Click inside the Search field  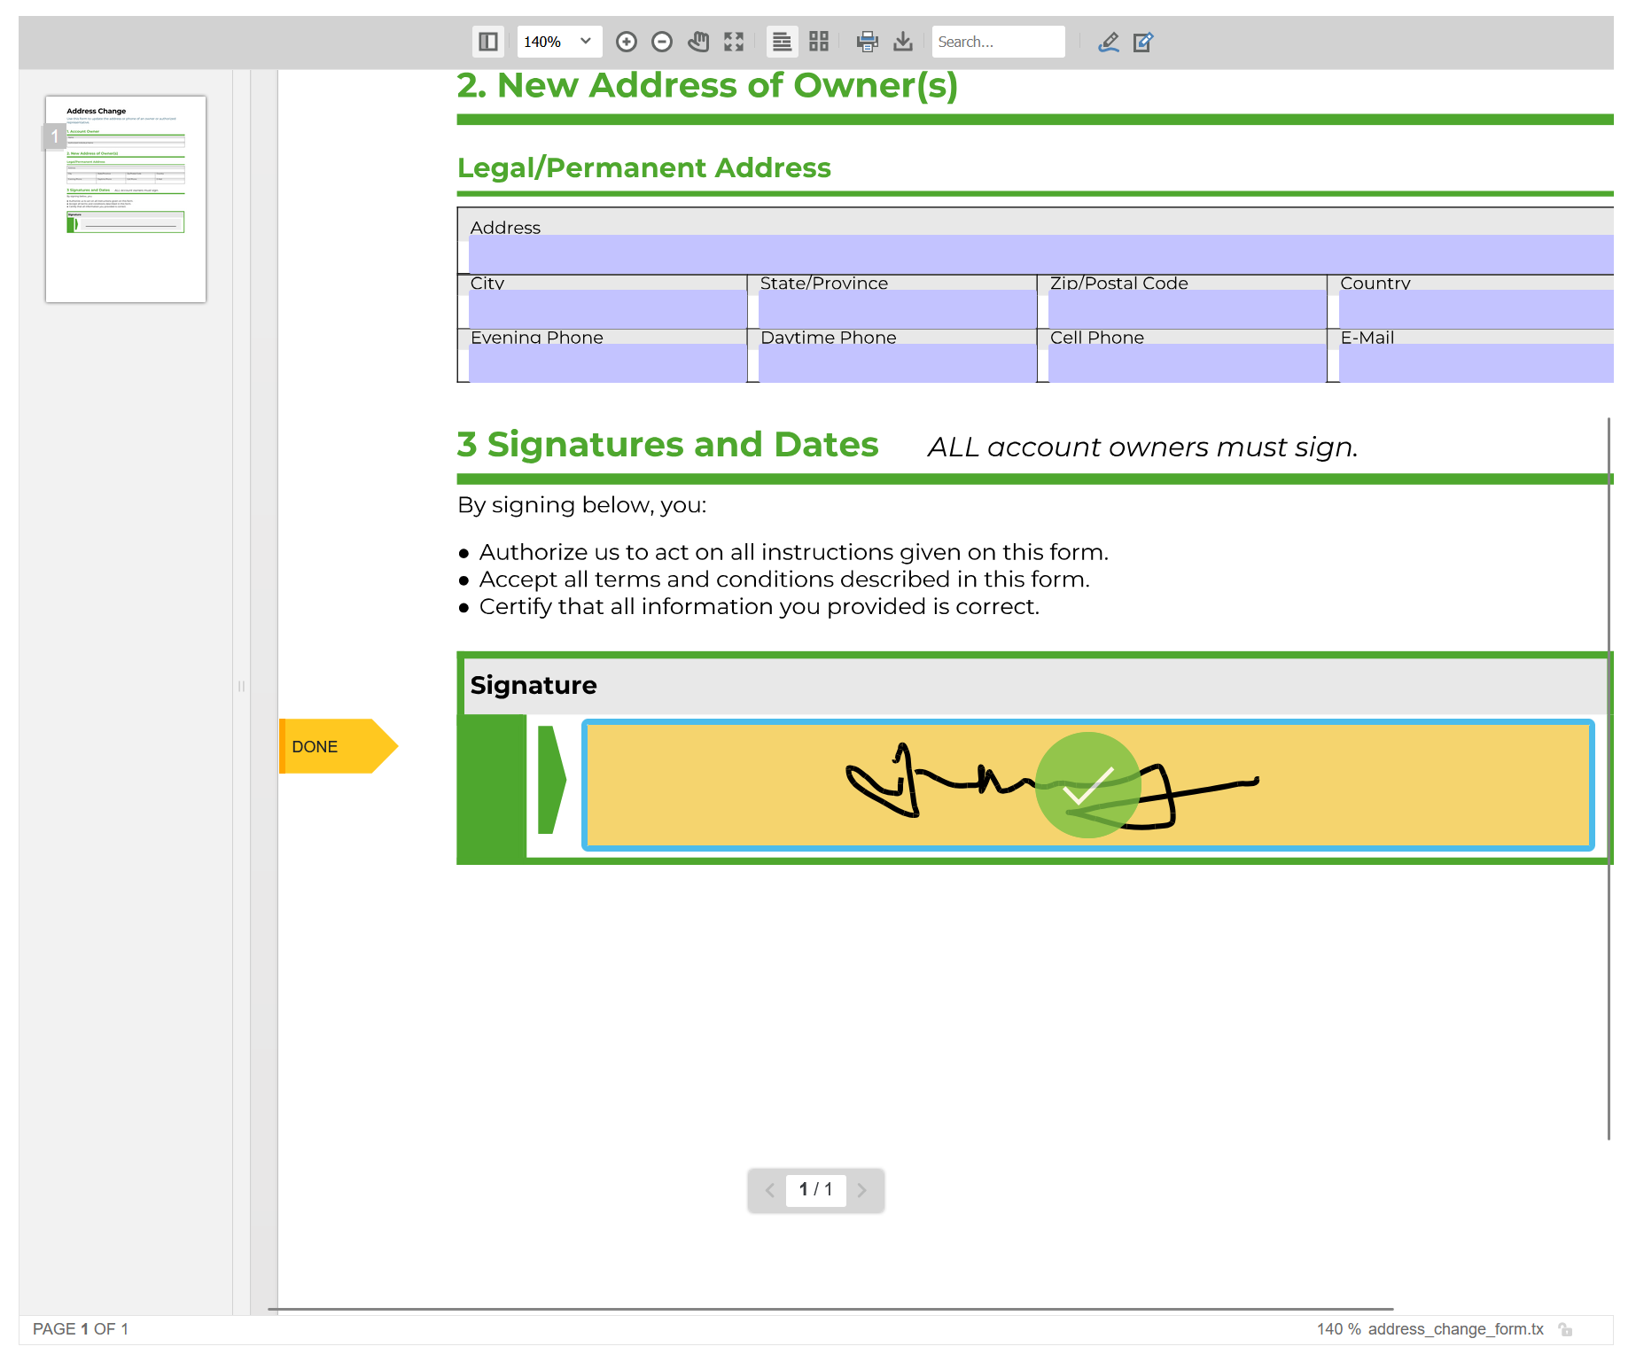click(998, 42)
